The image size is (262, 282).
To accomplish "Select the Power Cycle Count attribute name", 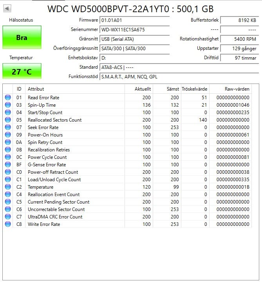I will [47, 157].
